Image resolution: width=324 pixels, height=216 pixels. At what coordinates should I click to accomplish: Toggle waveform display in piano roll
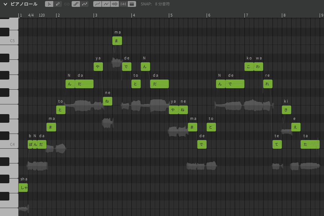(x=114, y=4)
